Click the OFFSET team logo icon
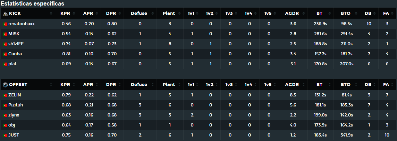Screen dimensions: 397x141 pos(5,85)
